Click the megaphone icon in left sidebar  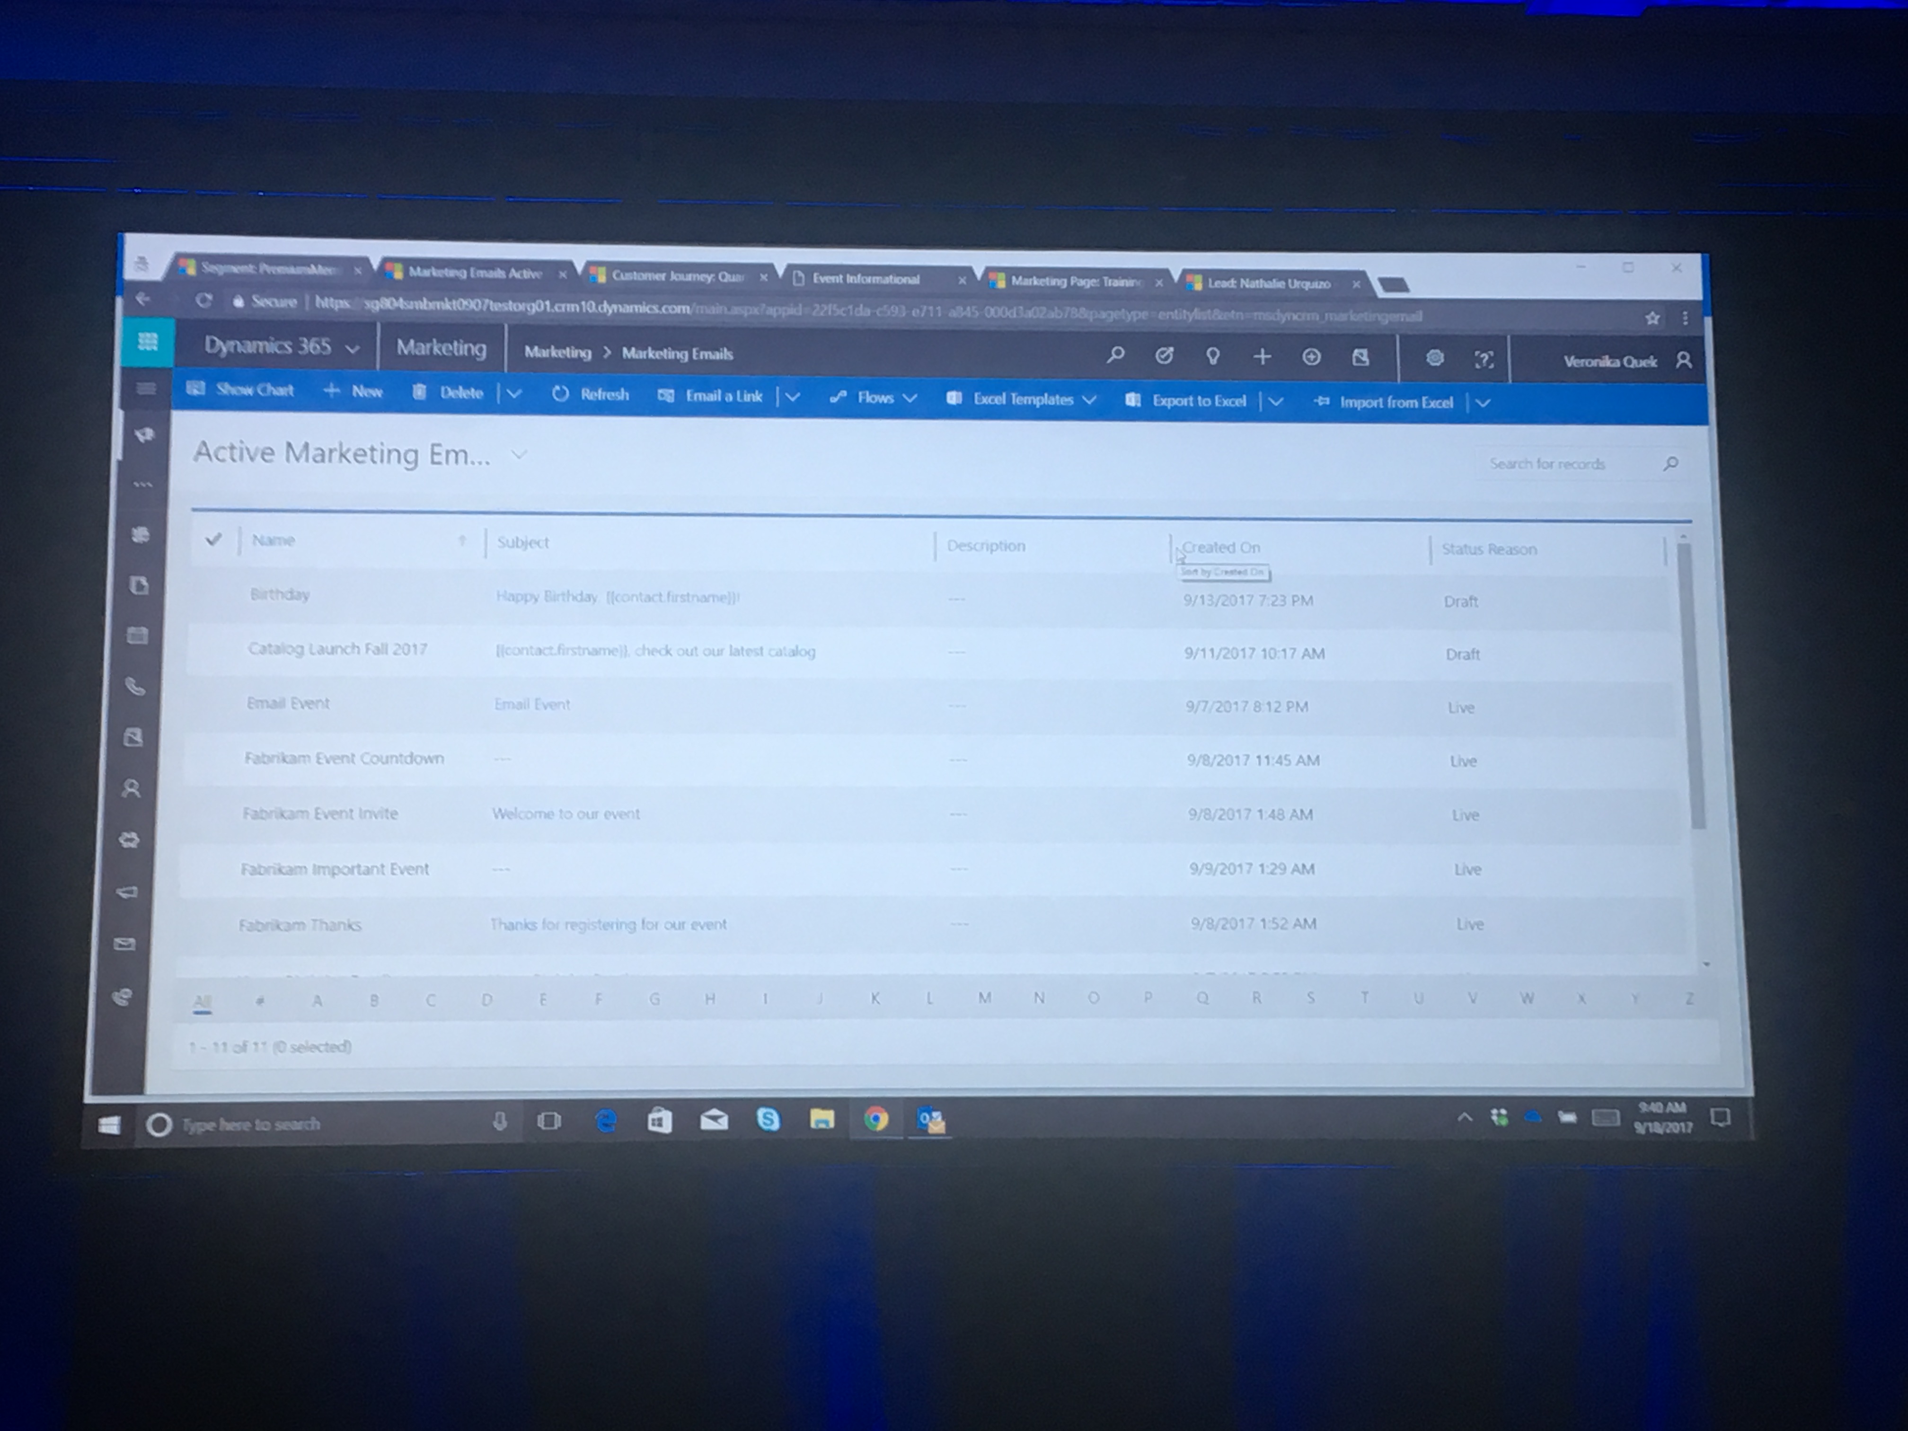tap(127, 892)
